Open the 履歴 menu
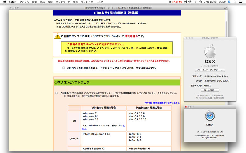 pyautogui.click(x=50, y=2)
